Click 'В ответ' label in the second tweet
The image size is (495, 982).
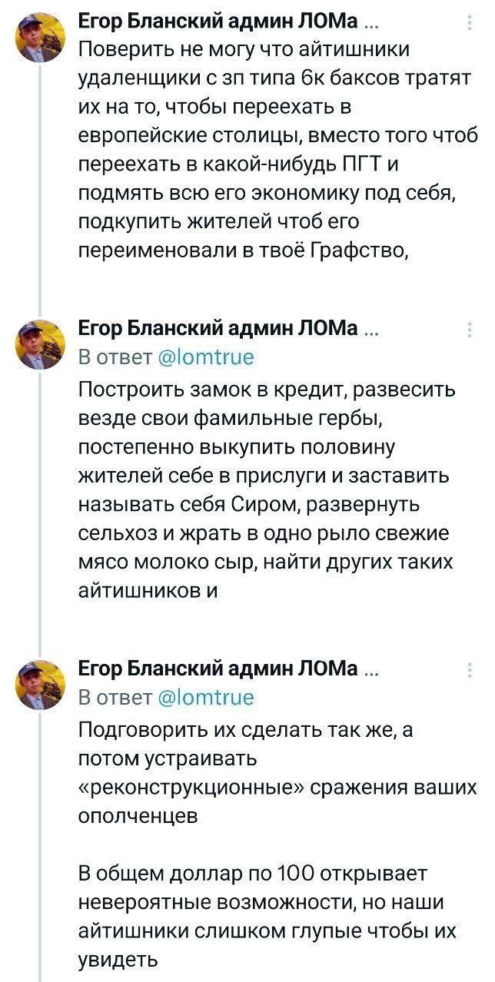tap(115, 357)
